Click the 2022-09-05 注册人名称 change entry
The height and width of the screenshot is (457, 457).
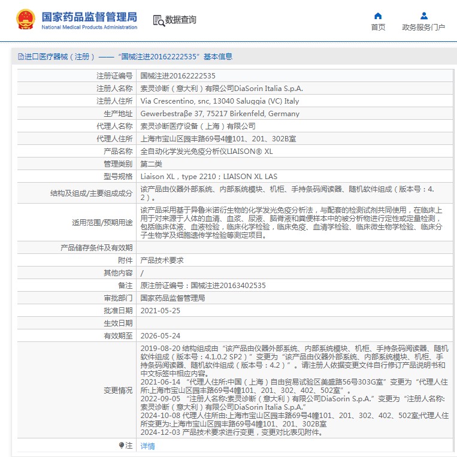(x=293, y=402)
